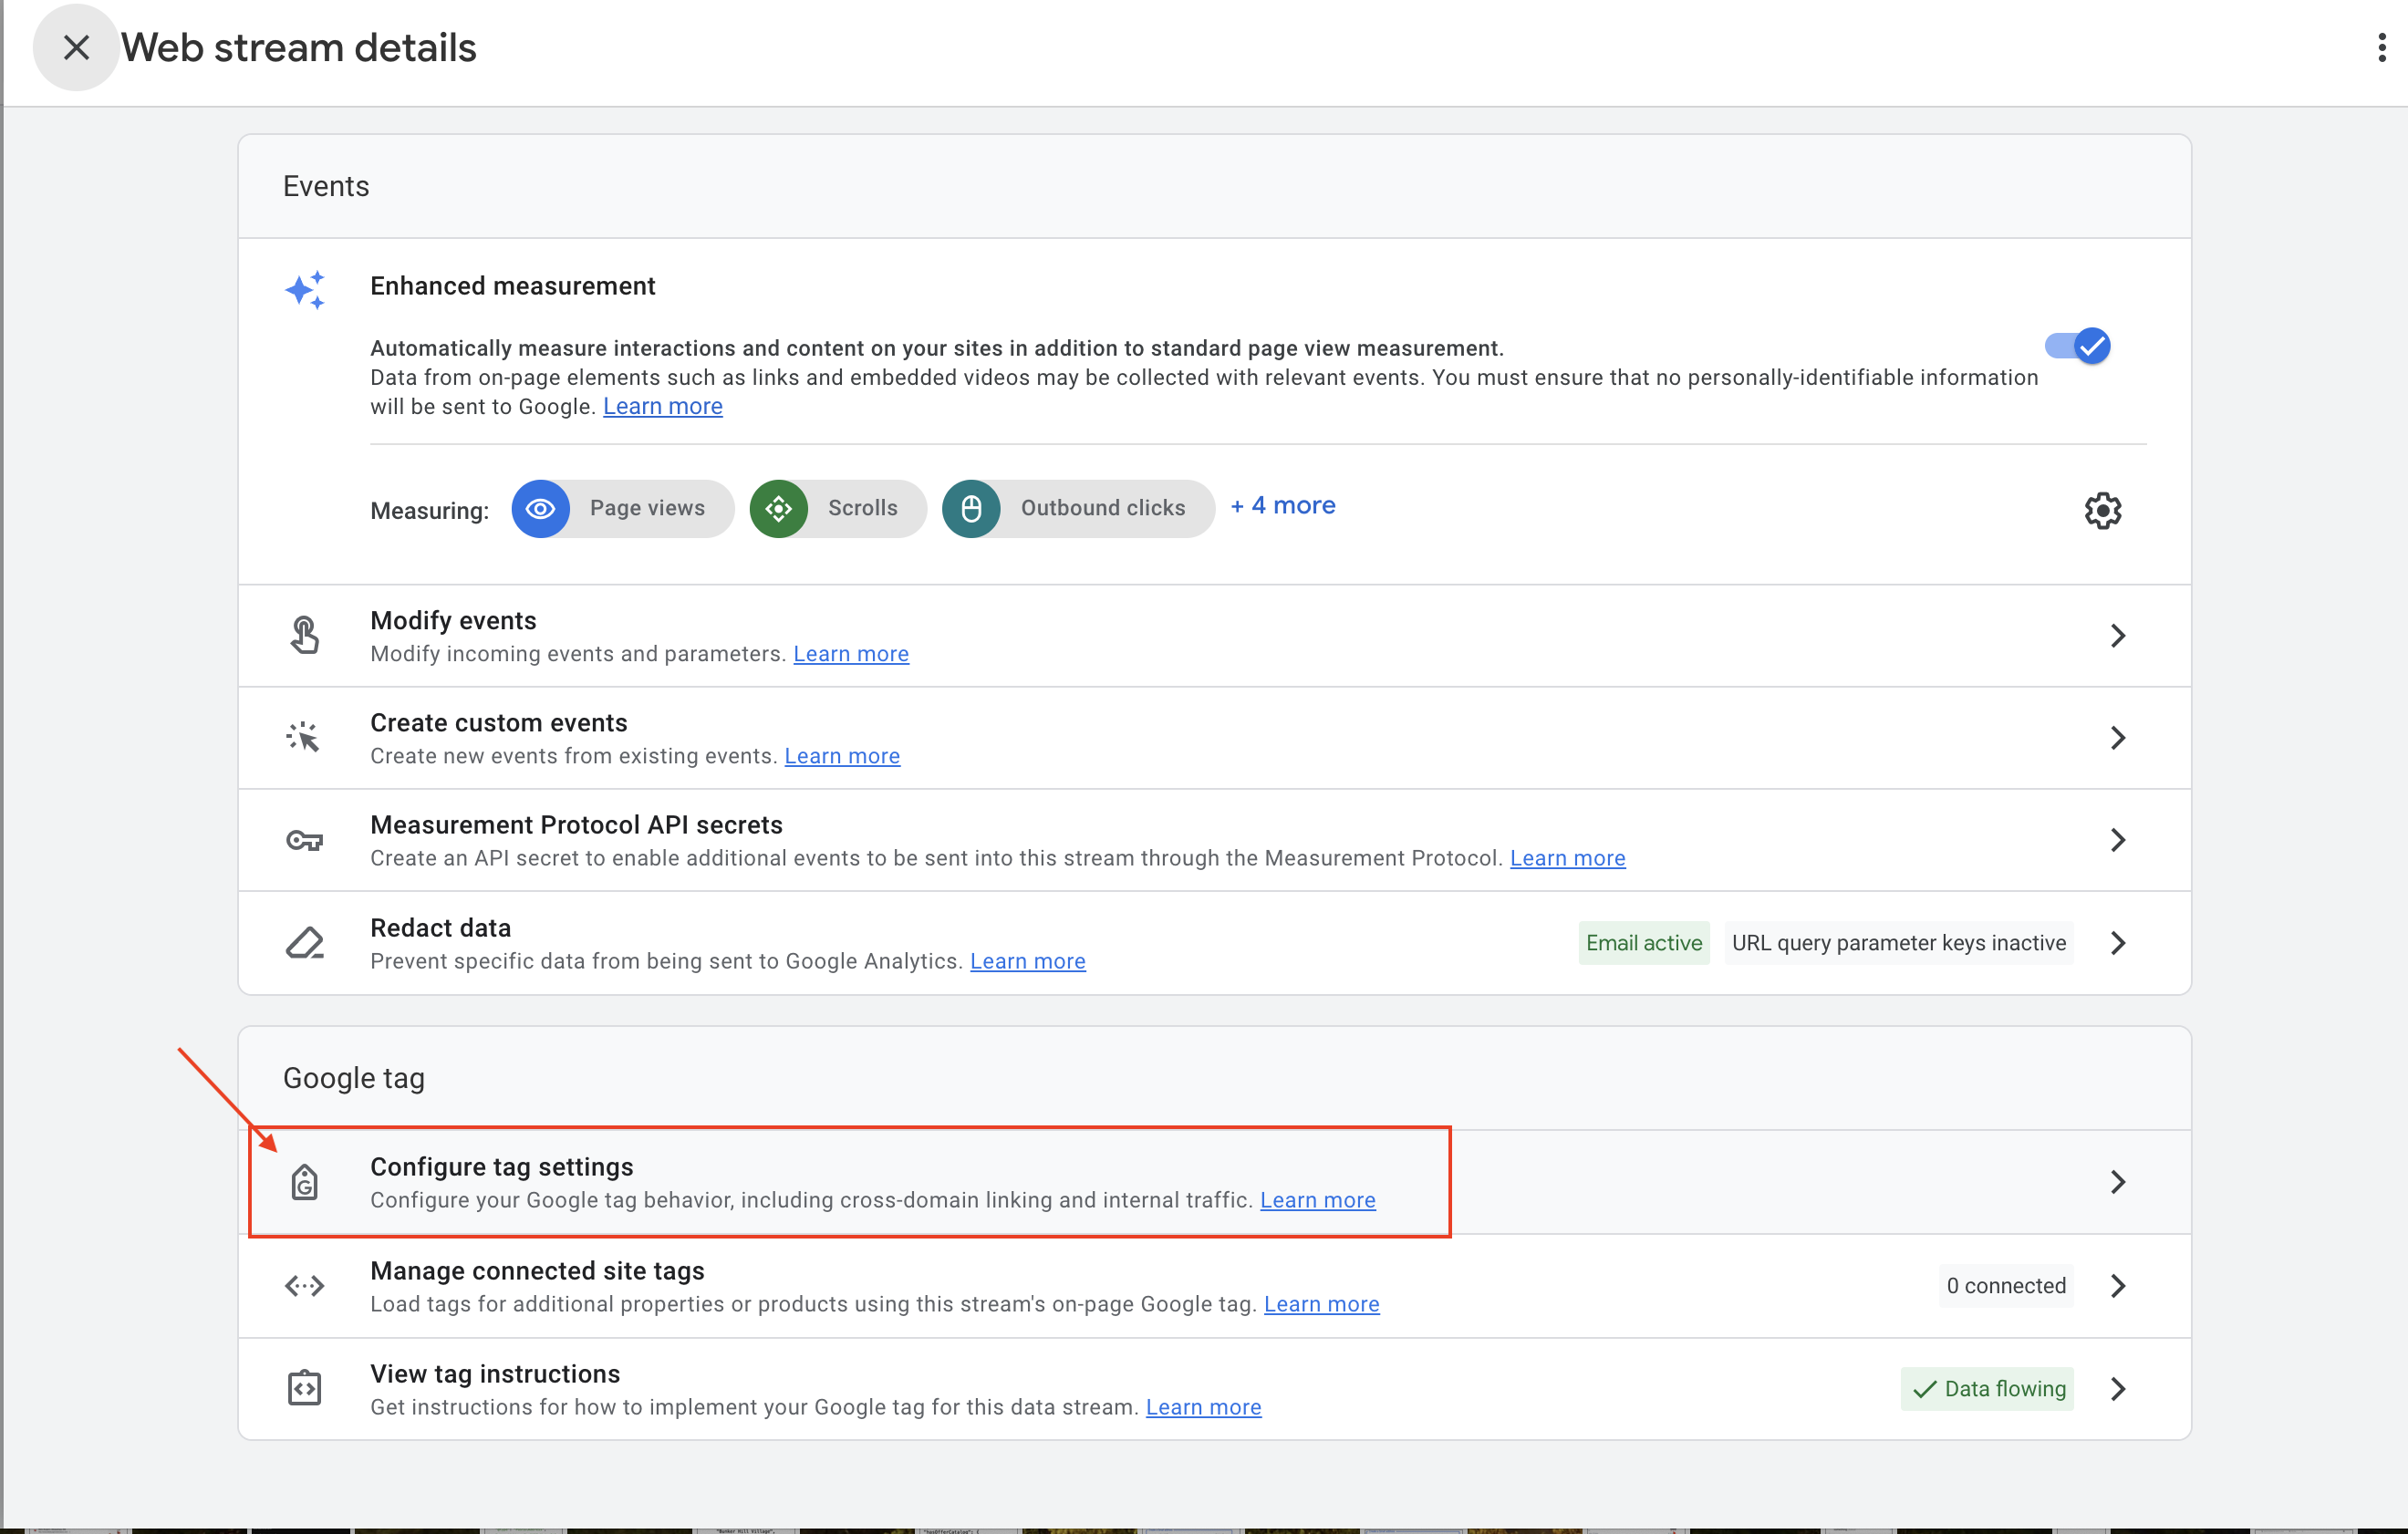Open Learn more link under Enhanced measurement

click(x=662, y=407)
